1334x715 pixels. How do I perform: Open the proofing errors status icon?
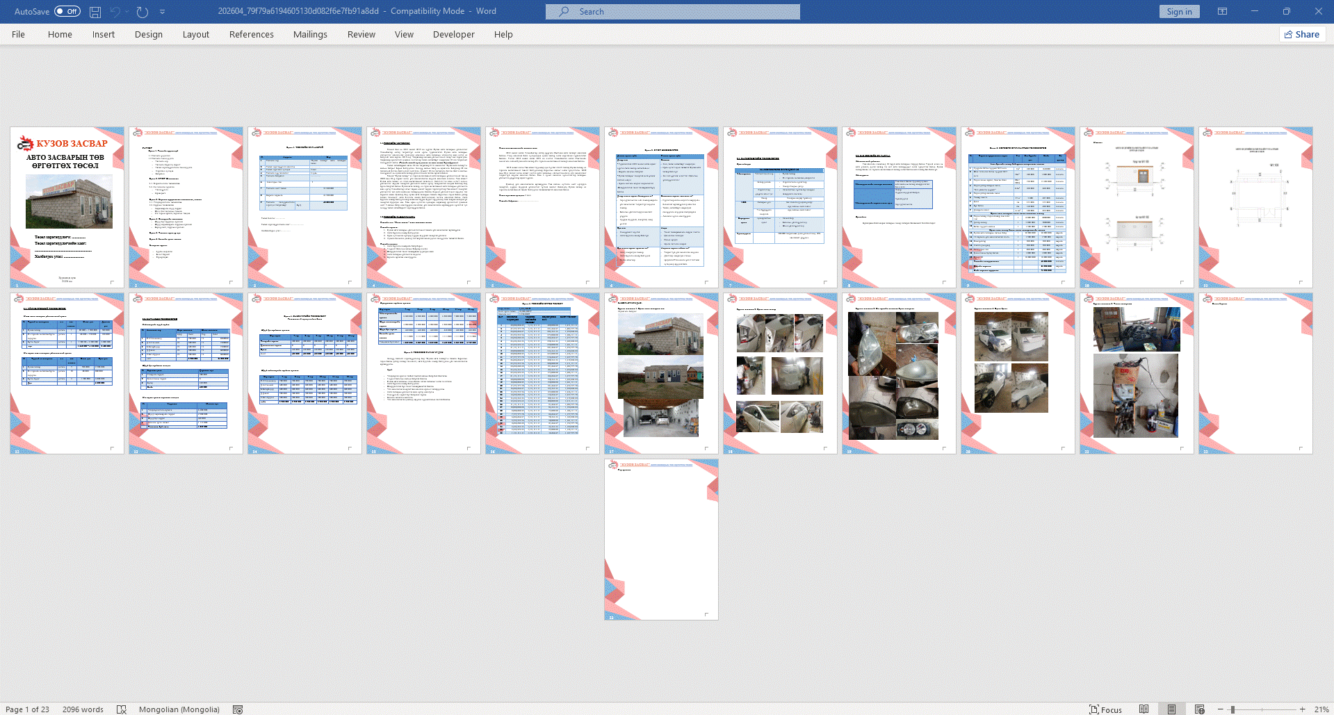[x=122, y=709]
